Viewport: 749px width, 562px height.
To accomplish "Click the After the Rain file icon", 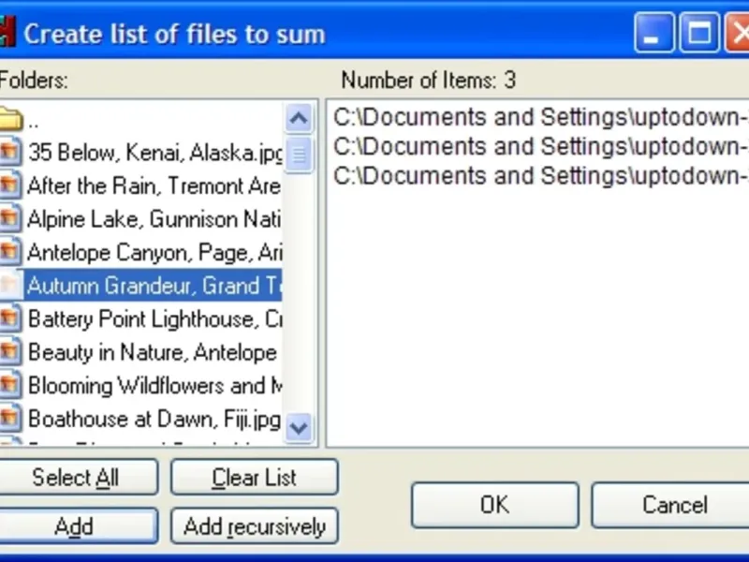I will [x=9, y=185].
